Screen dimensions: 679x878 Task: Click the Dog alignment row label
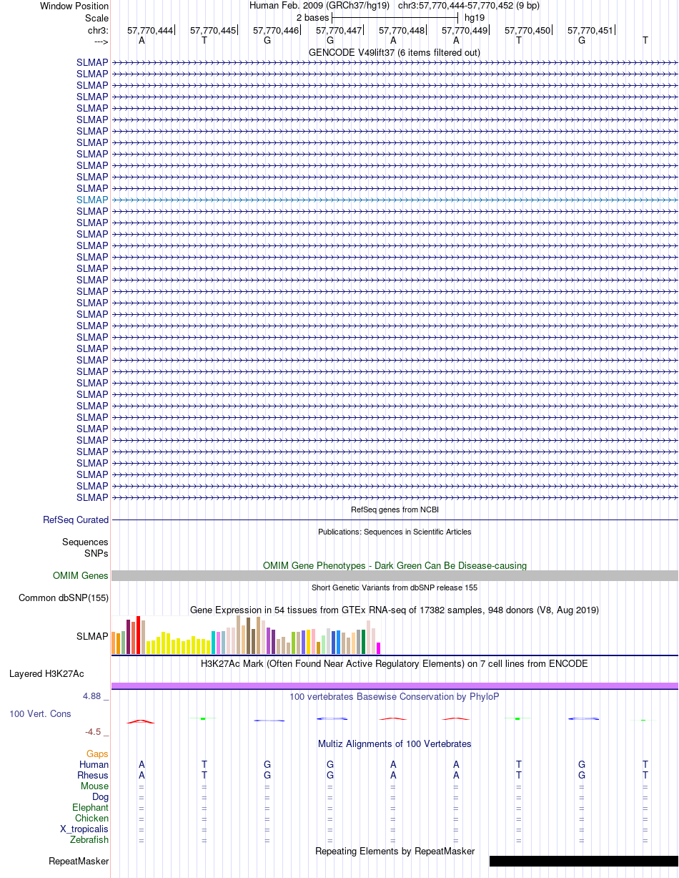click(x=100, y=796)
